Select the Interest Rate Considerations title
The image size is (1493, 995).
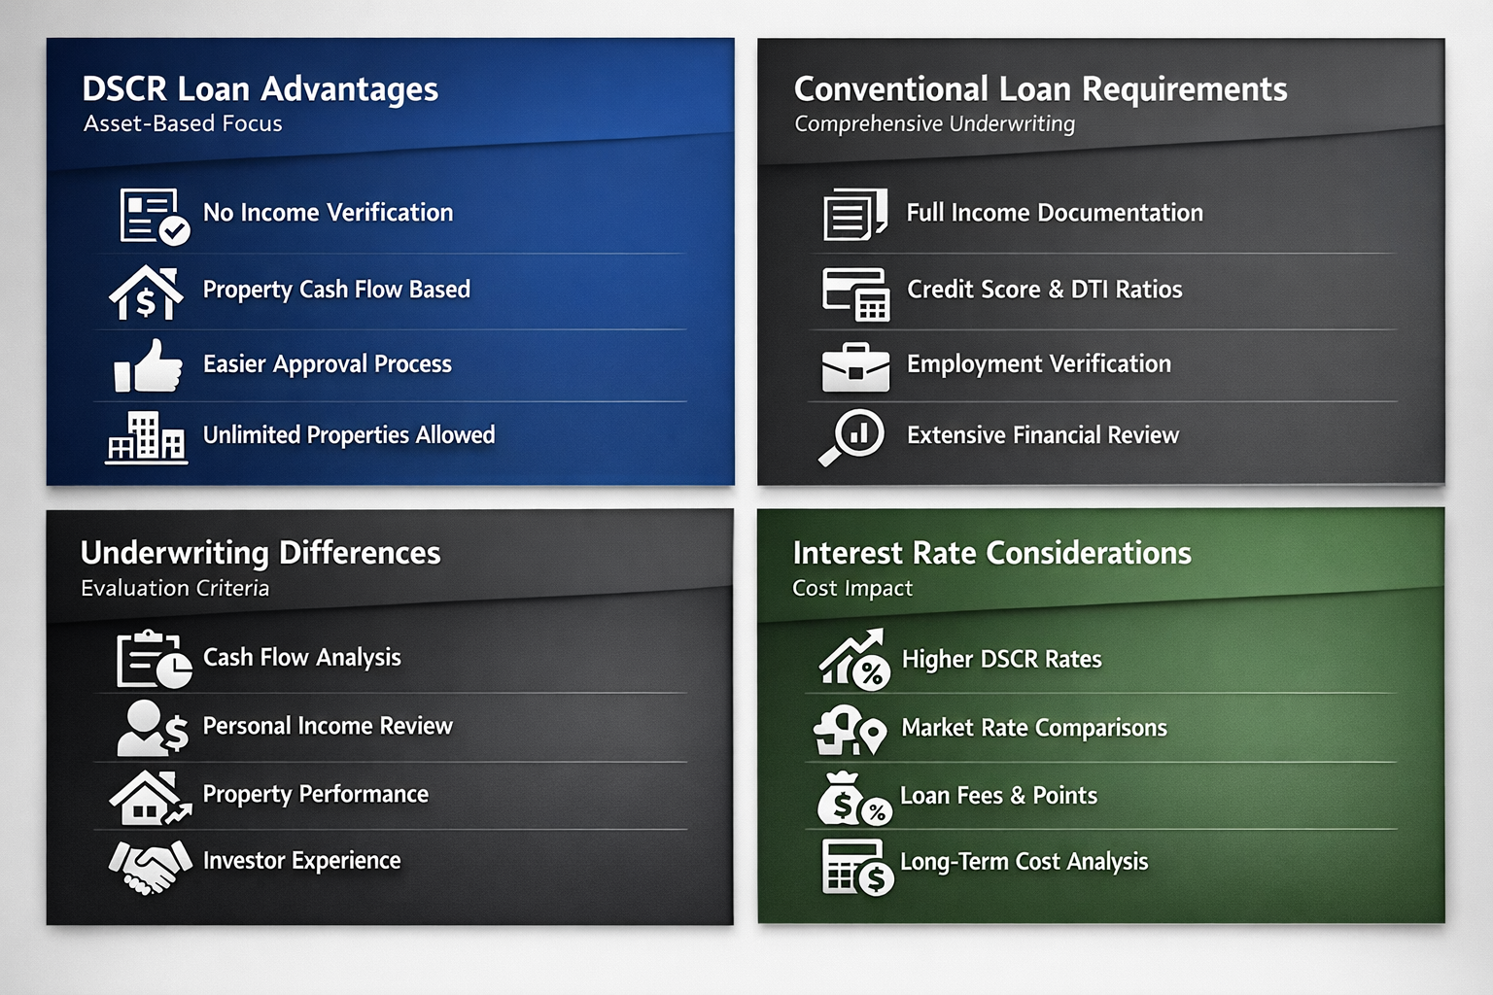point(991,554)
